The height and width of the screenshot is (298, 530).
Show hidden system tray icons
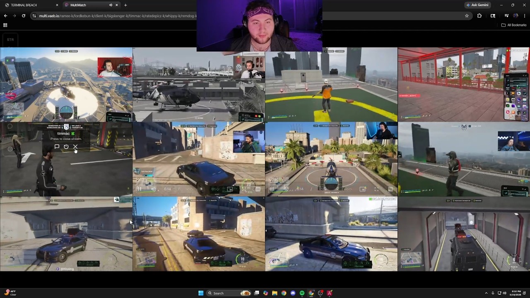[x=487, y=293]
